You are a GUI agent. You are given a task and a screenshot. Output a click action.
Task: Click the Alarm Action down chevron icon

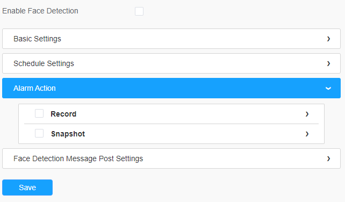click(x=328, y=89)
